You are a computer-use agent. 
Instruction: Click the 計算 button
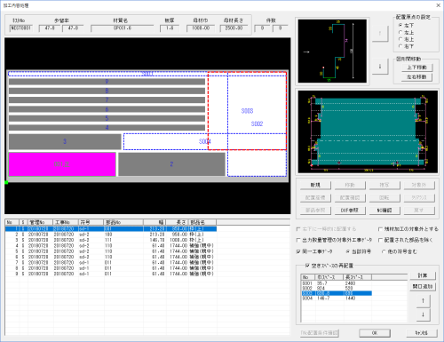(423, 275)
